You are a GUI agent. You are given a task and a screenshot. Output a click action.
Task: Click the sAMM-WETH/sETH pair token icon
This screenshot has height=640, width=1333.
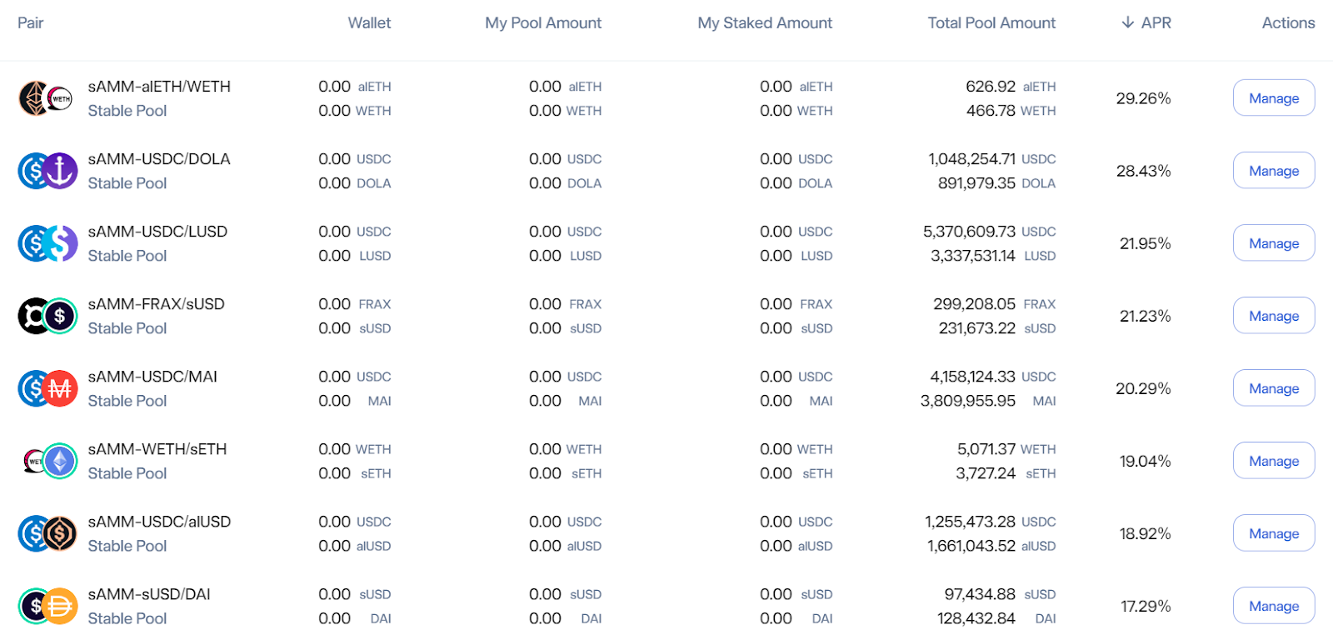(x=48, y=461)
